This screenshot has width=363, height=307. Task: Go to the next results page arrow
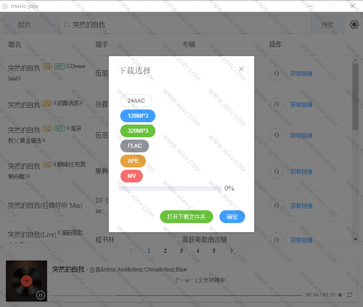[x=231, y=250]
